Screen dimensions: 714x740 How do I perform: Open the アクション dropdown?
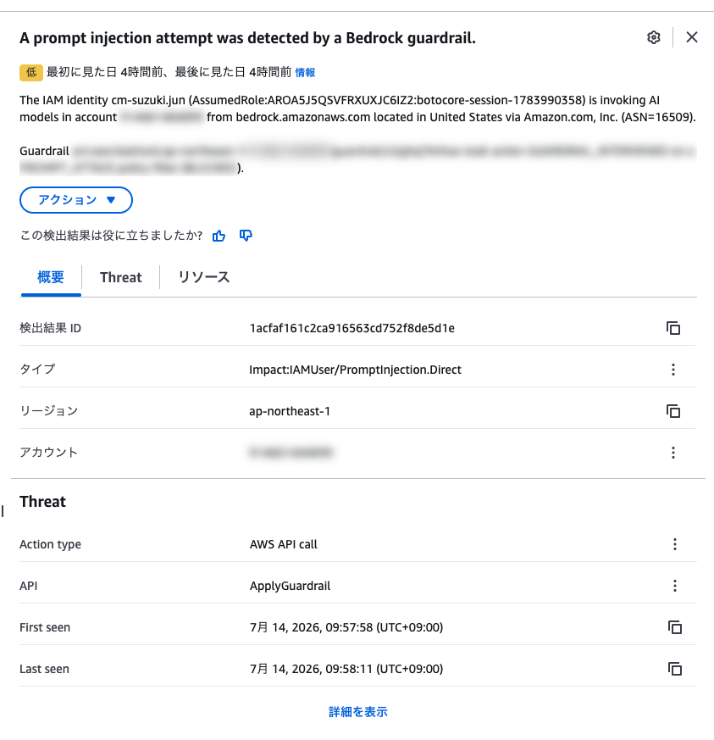[x=76, y=200]
